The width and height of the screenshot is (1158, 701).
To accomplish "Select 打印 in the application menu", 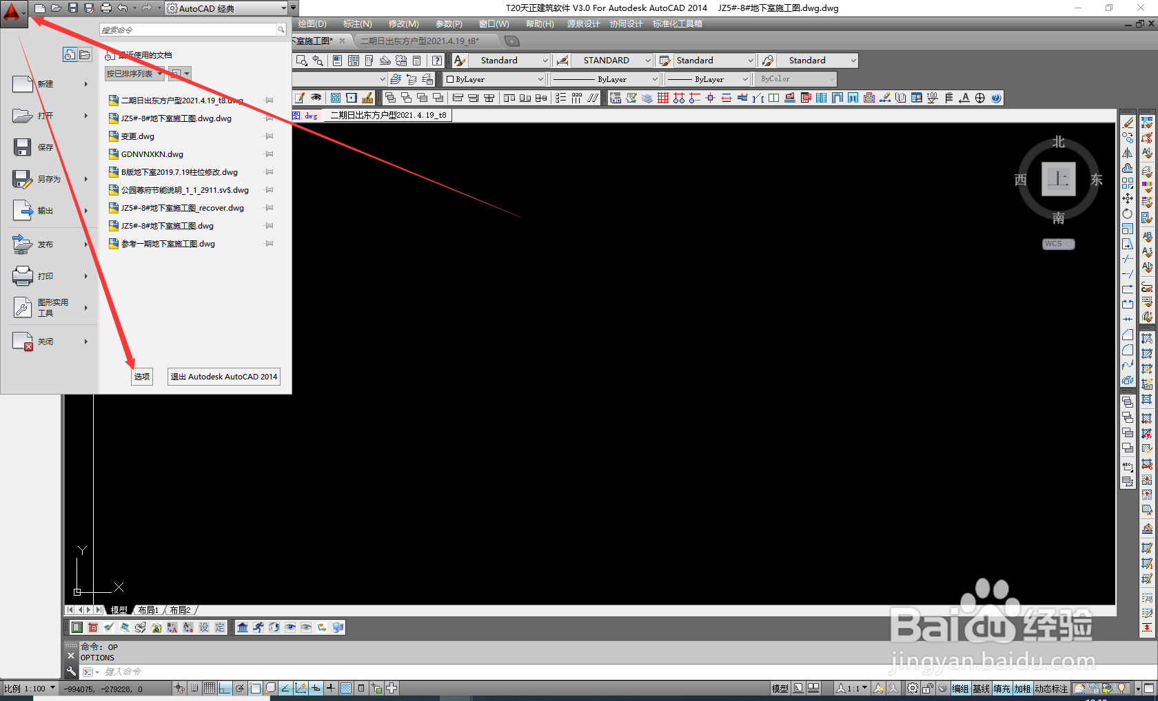I will [45, 276].
